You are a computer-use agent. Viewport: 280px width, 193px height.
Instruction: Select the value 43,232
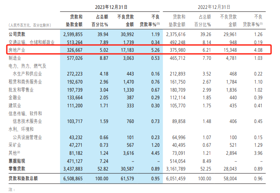coord(76,137)
